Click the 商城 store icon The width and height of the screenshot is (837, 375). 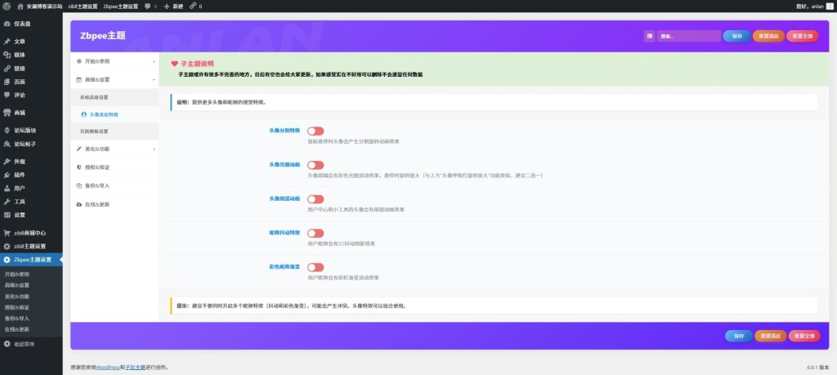click(x=7, y=113)
